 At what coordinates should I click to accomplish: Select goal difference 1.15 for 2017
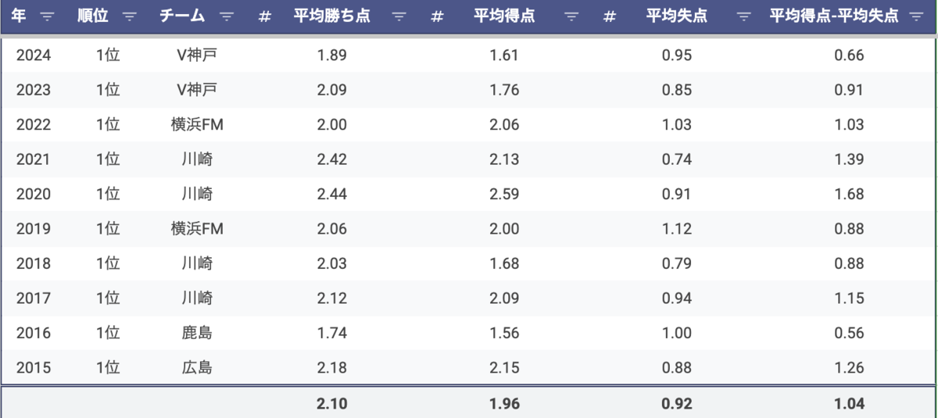(x=849, y=298)
